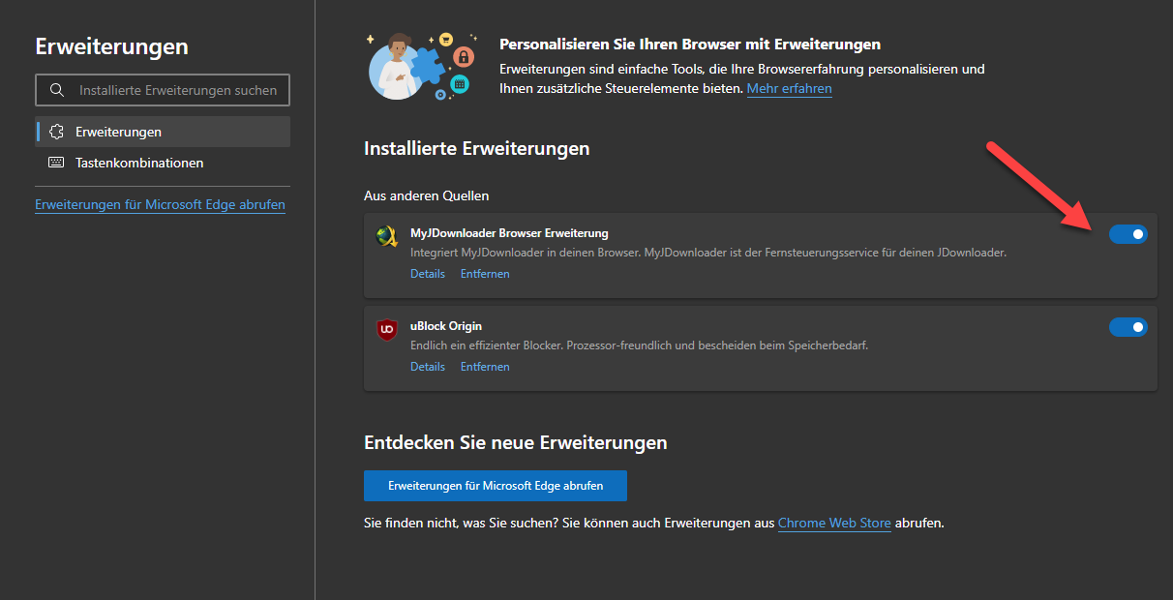Click the extensions illustration graphic
The image size is (1173, 600).
click(422, 65)
